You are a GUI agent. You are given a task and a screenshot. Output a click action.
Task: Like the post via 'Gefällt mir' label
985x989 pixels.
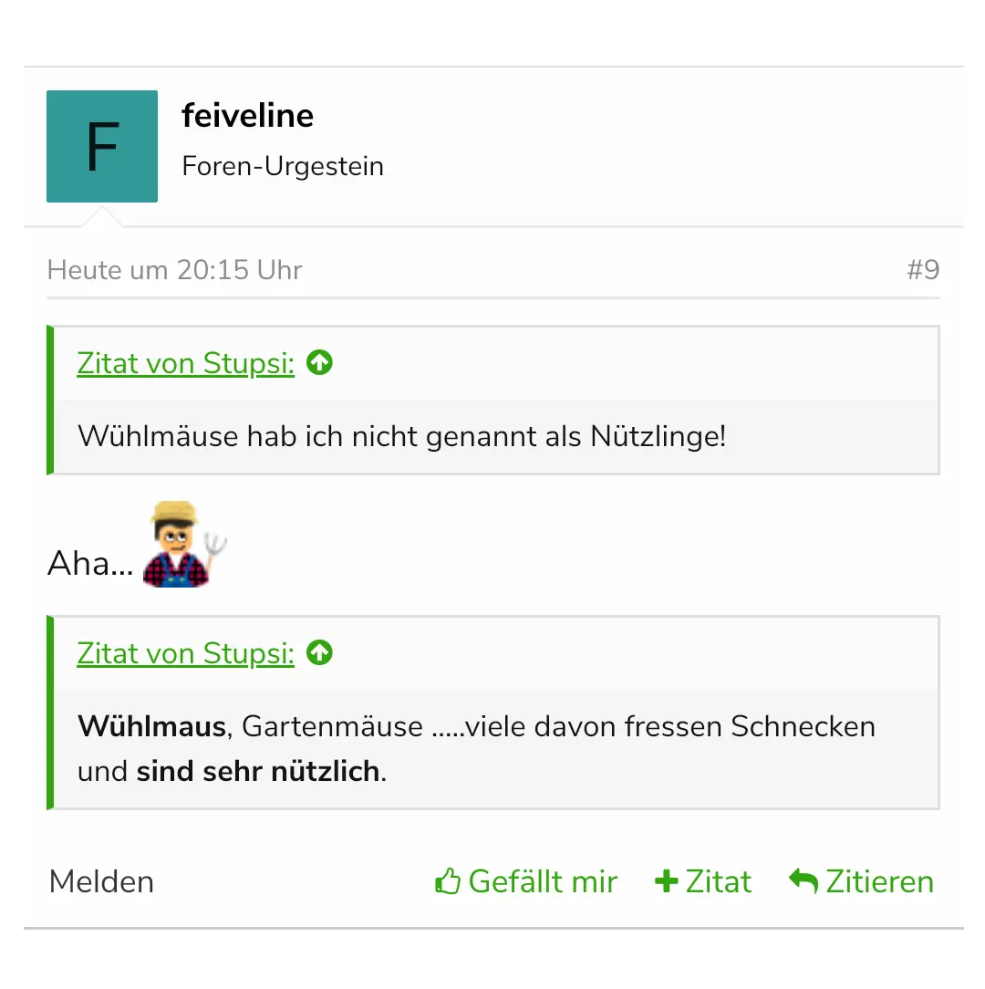(x=543, y=882)
